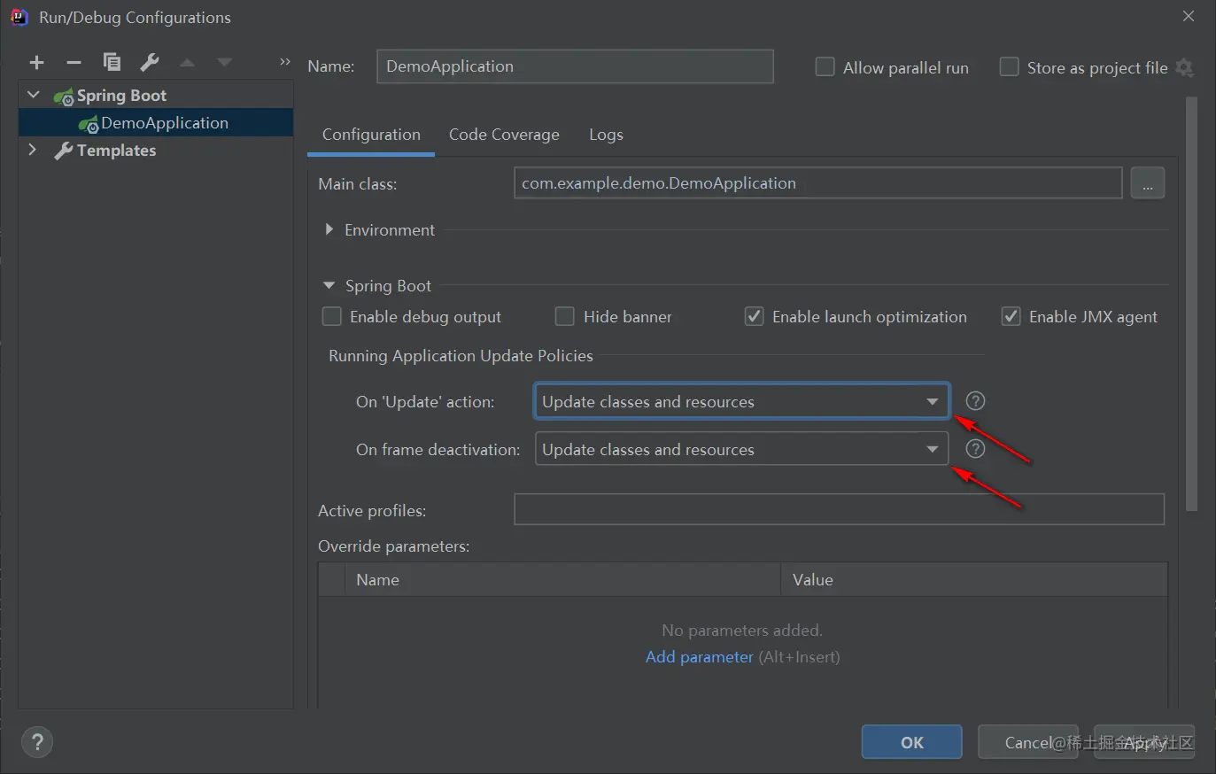Open On frame deactivation dropdown
The height and width of the screenshot is (774, 1216).
pyautogui.click(x=742, y=449)
